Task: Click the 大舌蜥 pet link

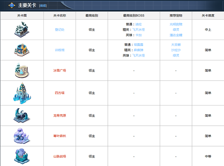Action: 176,45
